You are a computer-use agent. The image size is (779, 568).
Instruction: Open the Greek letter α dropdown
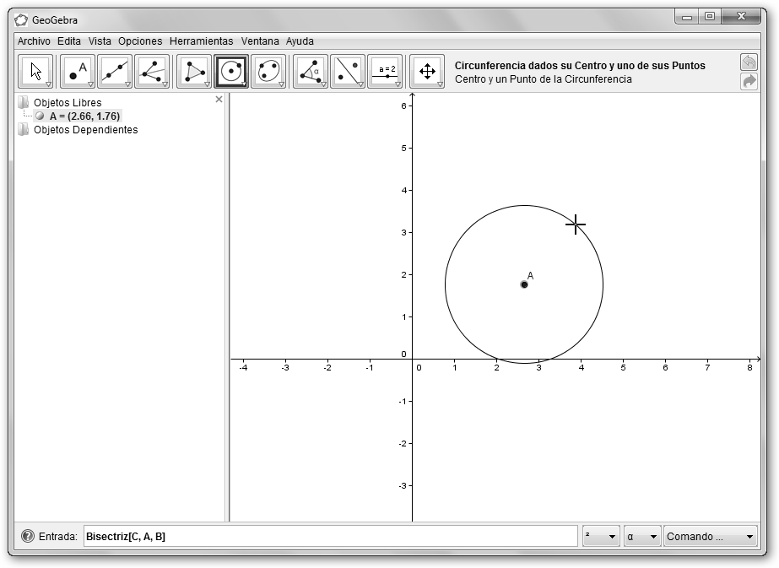[641, 537]
